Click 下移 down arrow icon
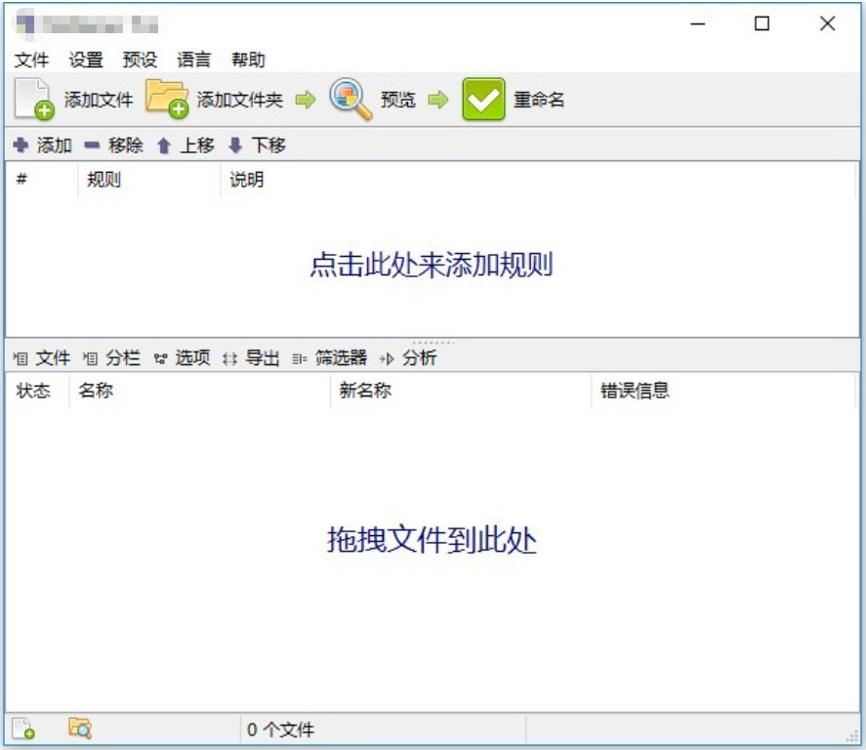This screenshot has height=750, width=866. click(x=235, y=146)
